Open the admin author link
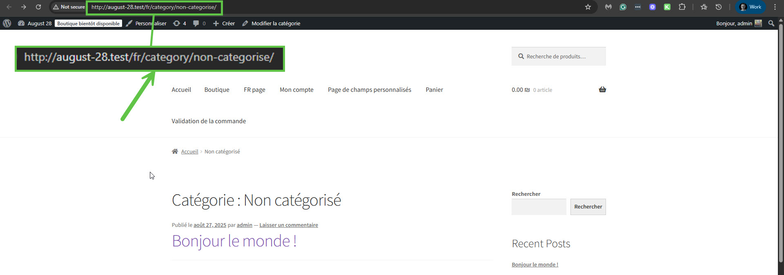The width and height of the screenshot is (784, 275). tap(245, 225)
